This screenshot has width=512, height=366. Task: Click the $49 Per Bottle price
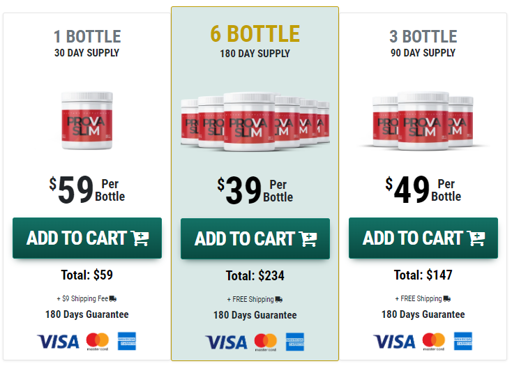[x=423, y=190]
